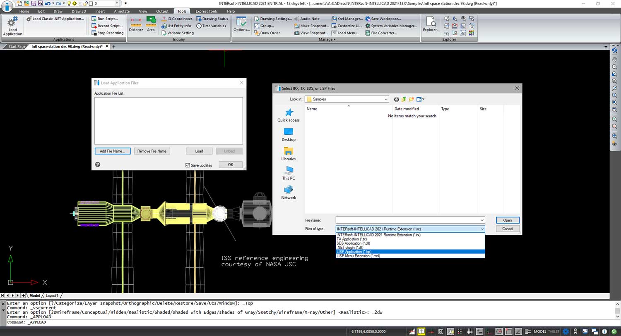The image size is (621, 336).
Task: Select the Area inquiry tool
Action: tap(151, 24)
